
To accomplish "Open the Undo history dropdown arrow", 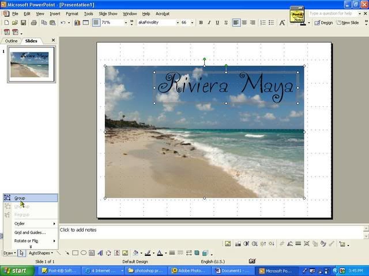I will pos(69,23).
